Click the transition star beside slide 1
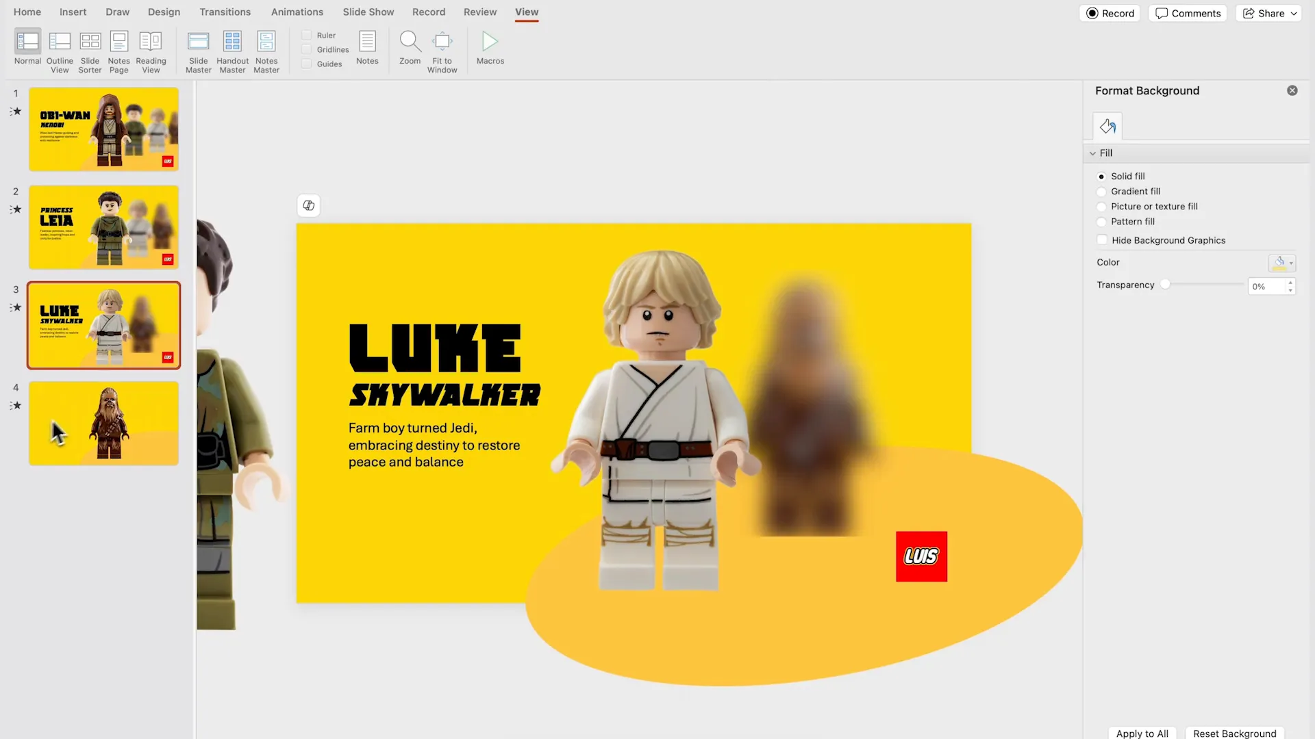 (16, 112)
